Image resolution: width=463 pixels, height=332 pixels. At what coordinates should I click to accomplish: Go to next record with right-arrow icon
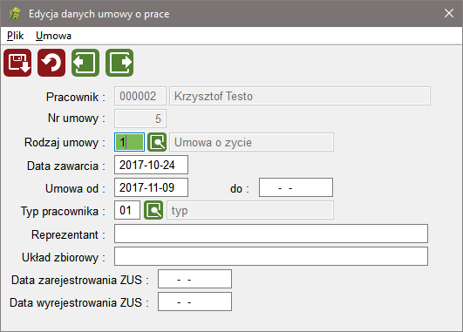click(x=119, y=63)
